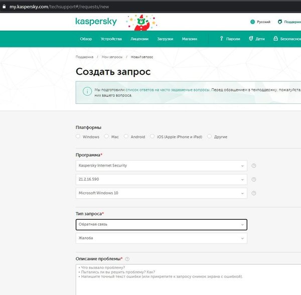Click the address bar lock icon
This screenshot has height=295, width=301.
coord(4,7)
